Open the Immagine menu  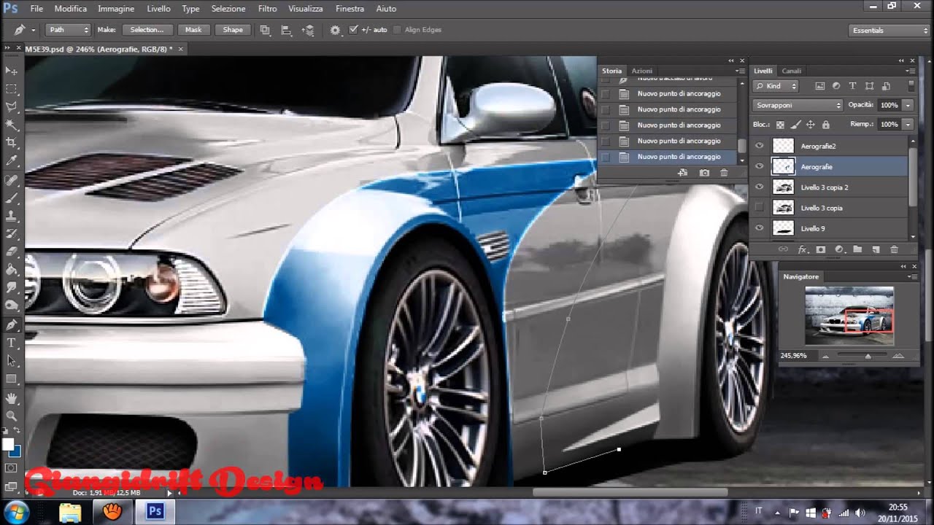(x=116, y=9)
